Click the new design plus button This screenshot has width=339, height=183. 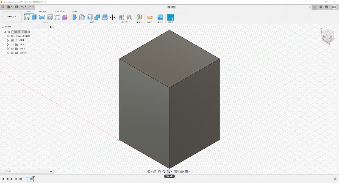[314, 7]
